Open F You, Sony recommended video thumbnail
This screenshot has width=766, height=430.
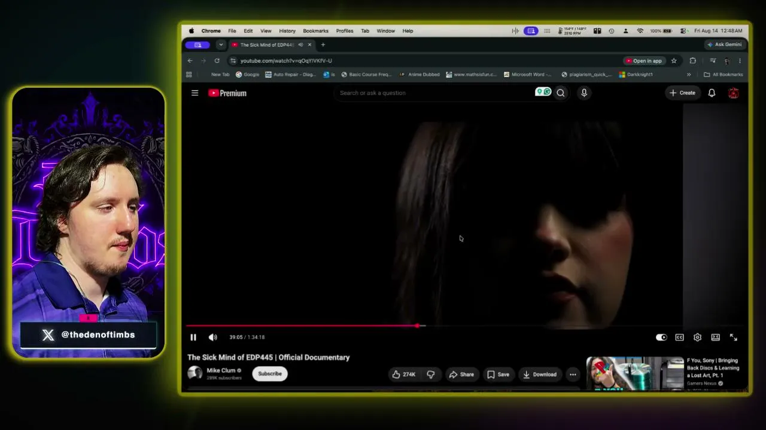[635, 373]
